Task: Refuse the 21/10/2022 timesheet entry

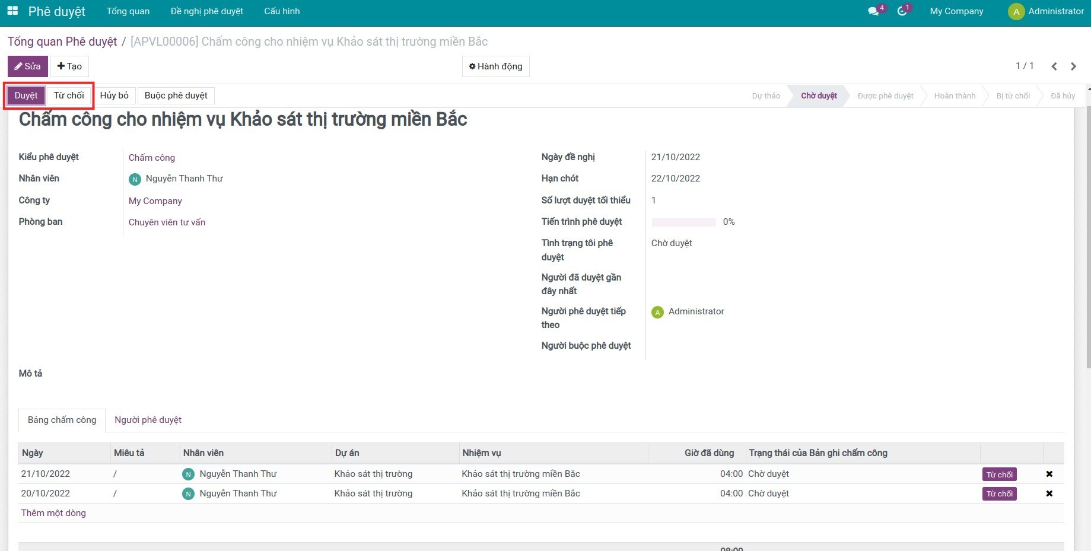Action: tap(999, 474)
